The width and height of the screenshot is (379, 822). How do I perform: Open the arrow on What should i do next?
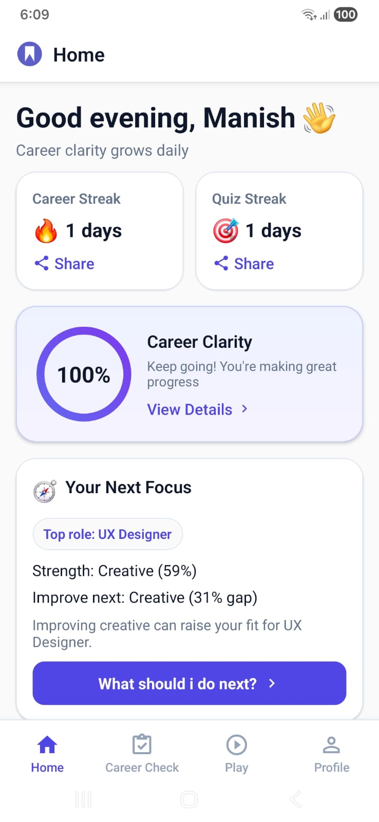tap(272, 683)
